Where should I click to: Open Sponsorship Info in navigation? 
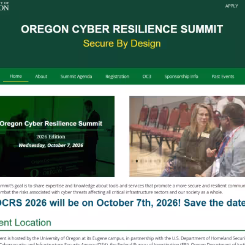181,77
